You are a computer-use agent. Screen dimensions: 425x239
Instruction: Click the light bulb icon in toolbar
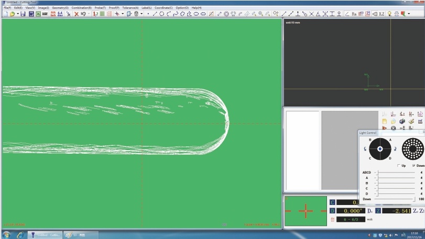click(x=389, y=14)
